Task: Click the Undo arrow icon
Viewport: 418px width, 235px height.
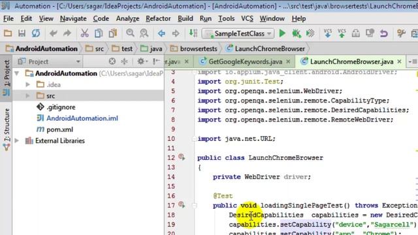Action: pos(54,33)
